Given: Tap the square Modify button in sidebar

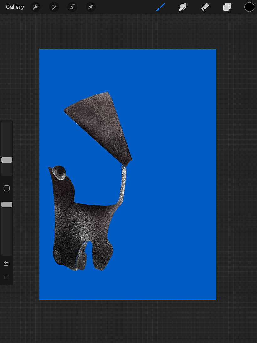Looking at the screenshot, I should (7, 189).
